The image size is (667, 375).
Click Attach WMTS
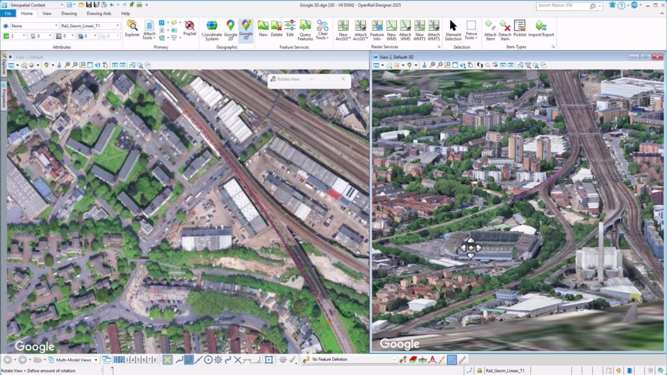click(433, 30)
